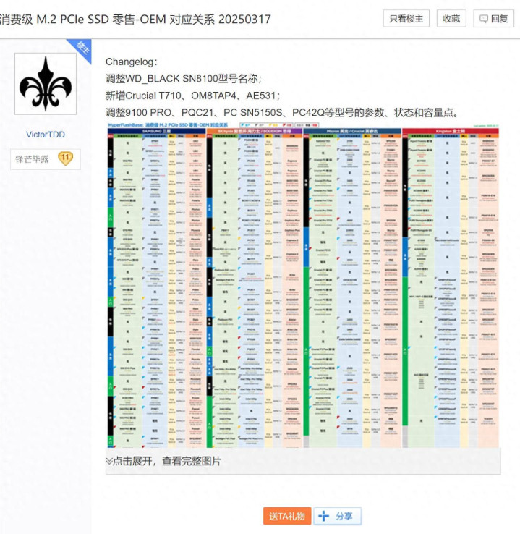The height and width of the screenshot is (534, 520).
Task: Click the level 11 heart badge icon
Action: tap(65, 158)
